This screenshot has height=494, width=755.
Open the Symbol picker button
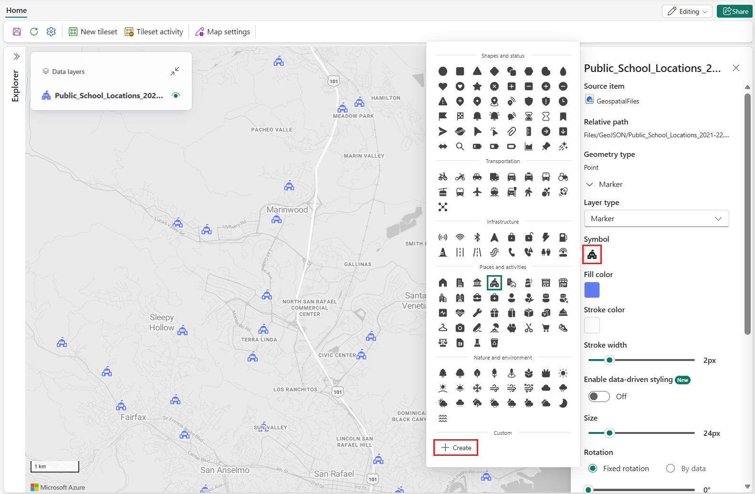pyautogui.click(x=592, y=255)
